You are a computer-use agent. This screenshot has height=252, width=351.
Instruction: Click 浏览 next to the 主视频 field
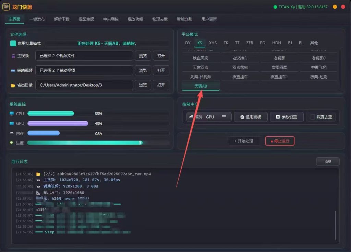pos(143,56)
